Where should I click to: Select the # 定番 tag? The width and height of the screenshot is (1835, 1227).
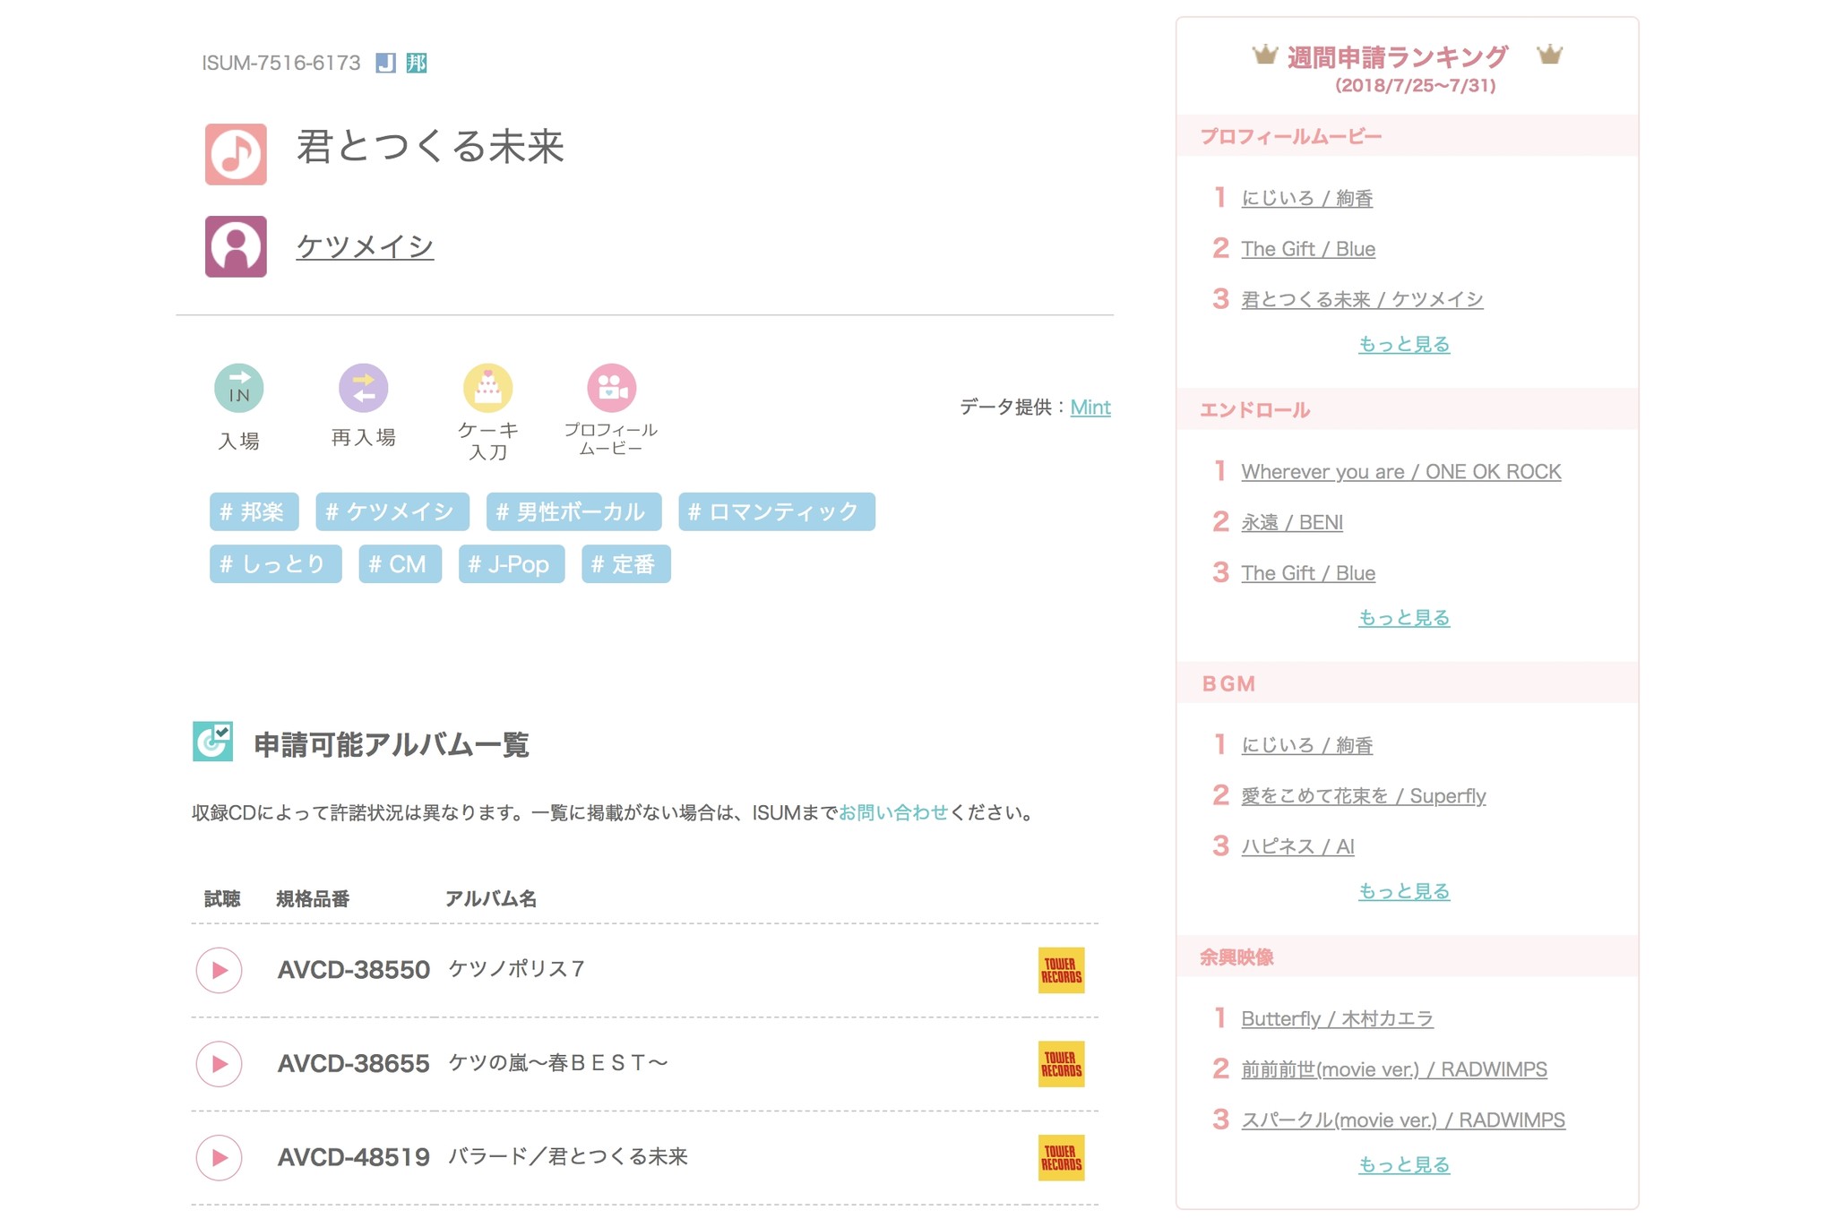[x=625, y=564]
